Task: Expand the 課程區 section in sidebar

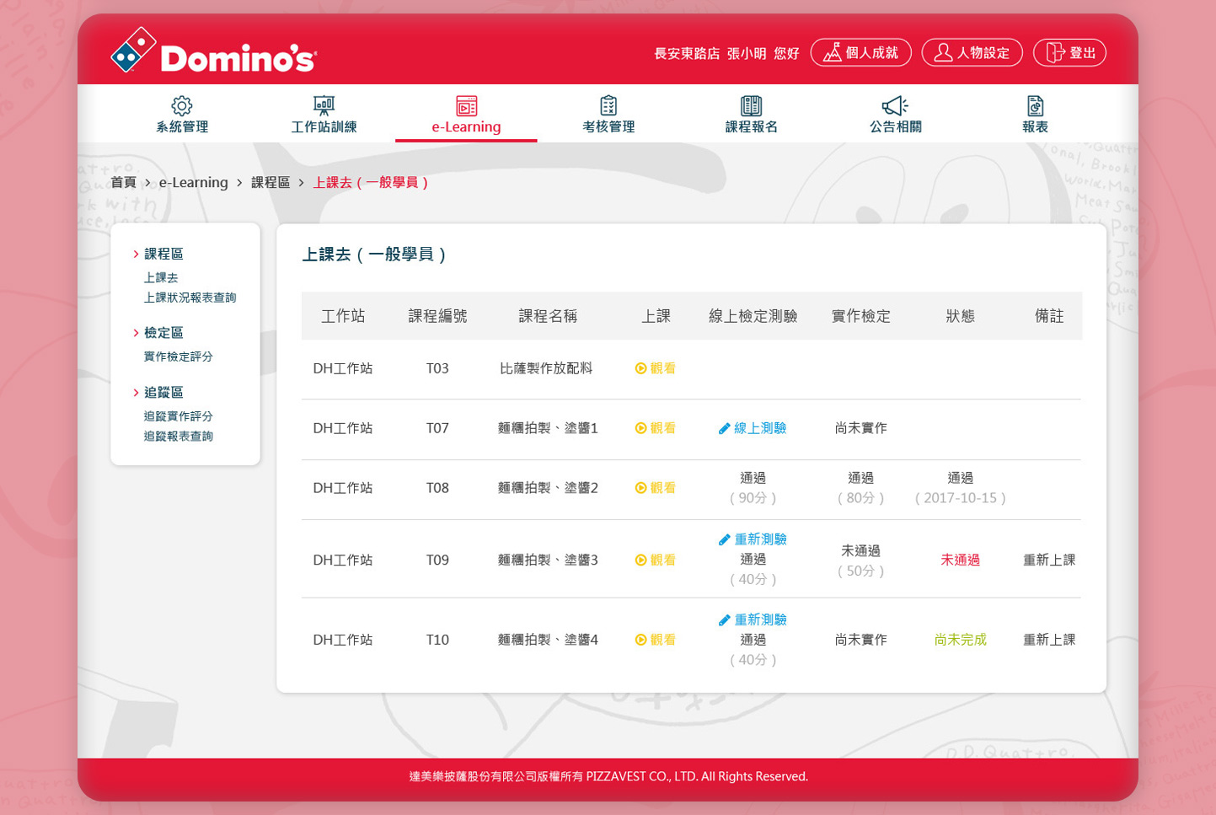Action: click(163, 254)
